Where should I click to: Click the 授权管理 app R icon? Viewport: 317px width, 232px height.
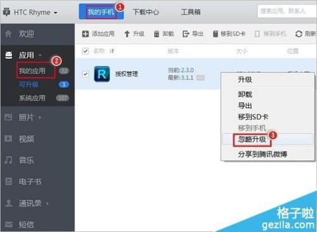tap(102, 74)
